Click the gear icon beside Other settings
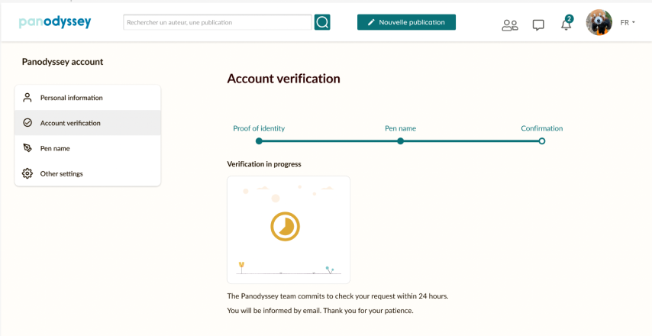This screenshot has width=652, height=336. pyautogui.click(x=27, y=173)
